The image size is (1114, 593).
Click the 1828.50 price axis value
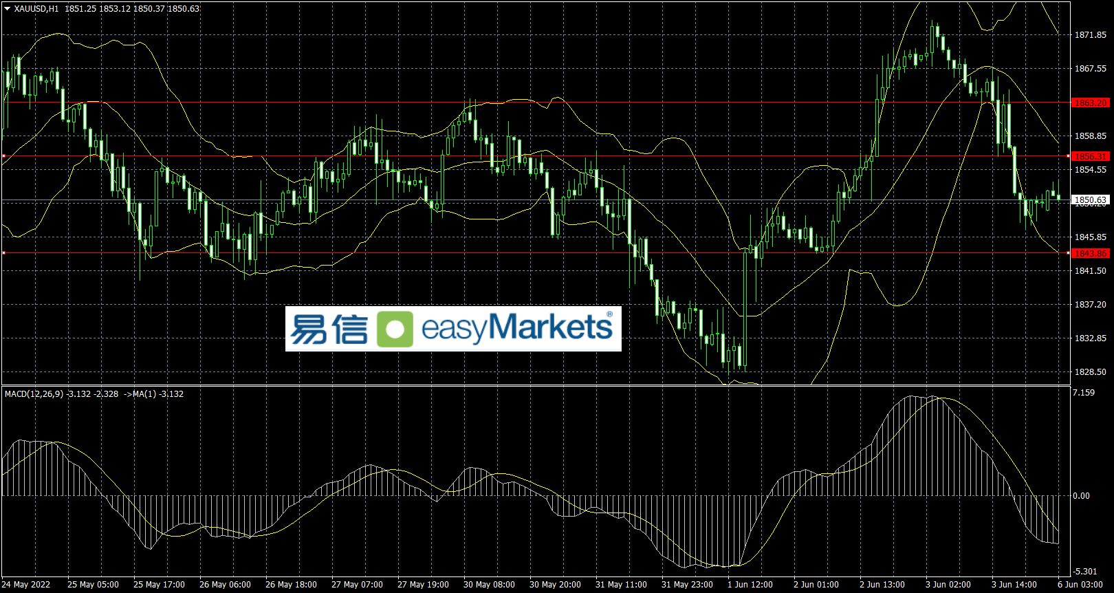coord(1091,371)
